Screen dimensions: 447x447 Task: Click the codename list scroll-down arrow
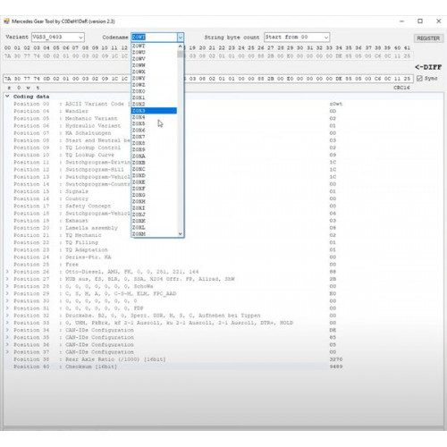(180, 234)
